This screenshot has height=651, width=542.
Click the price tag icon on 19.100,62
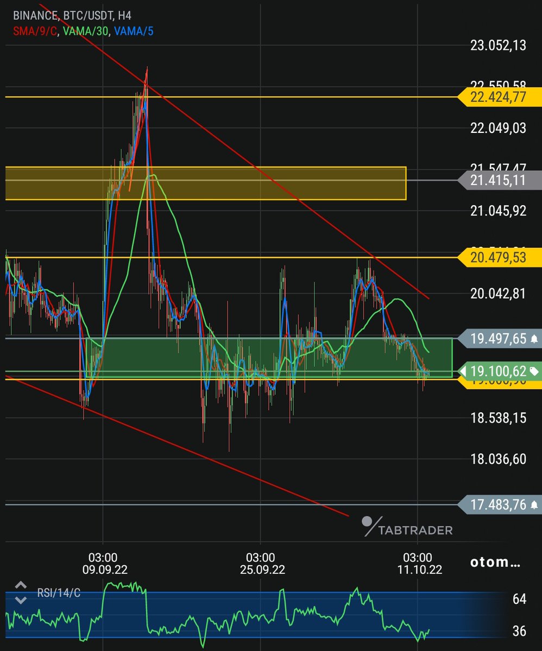[535, 371]
